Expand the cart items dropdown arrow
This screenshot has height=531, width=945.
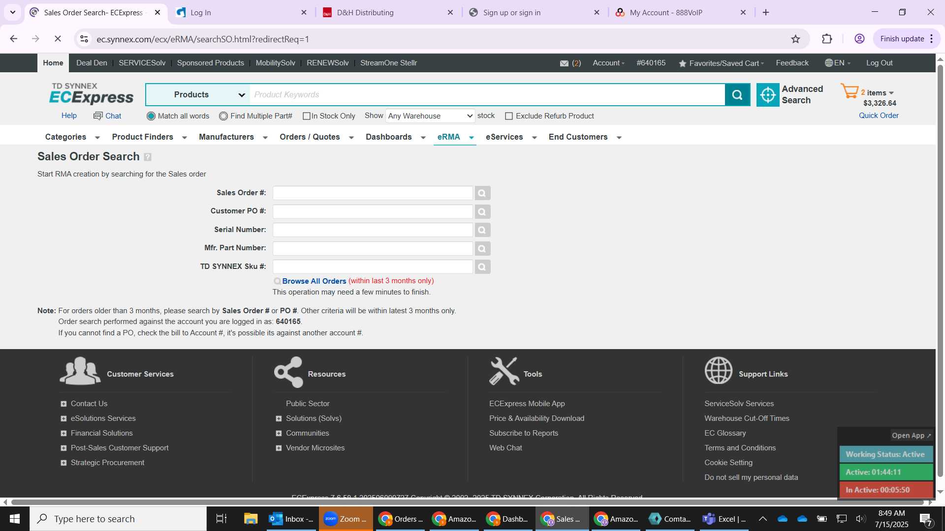pyautogui.click(x=891, y=93)
